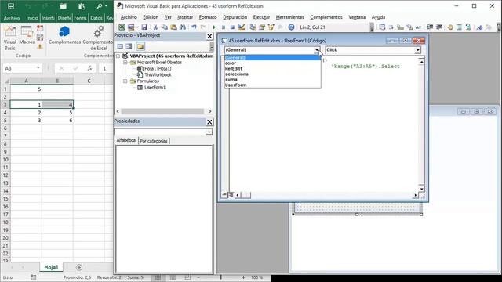Toggle Design Mode in the VBA toolbar

[x=242, y=27]
